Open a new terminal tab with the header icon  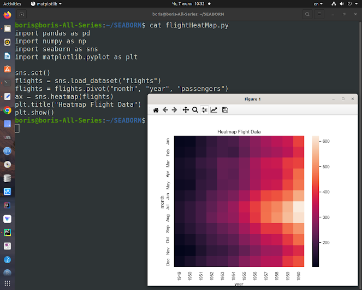click(x=21, y=14)
